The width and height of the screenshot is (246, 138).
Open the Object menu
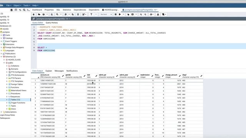point(17,5)
